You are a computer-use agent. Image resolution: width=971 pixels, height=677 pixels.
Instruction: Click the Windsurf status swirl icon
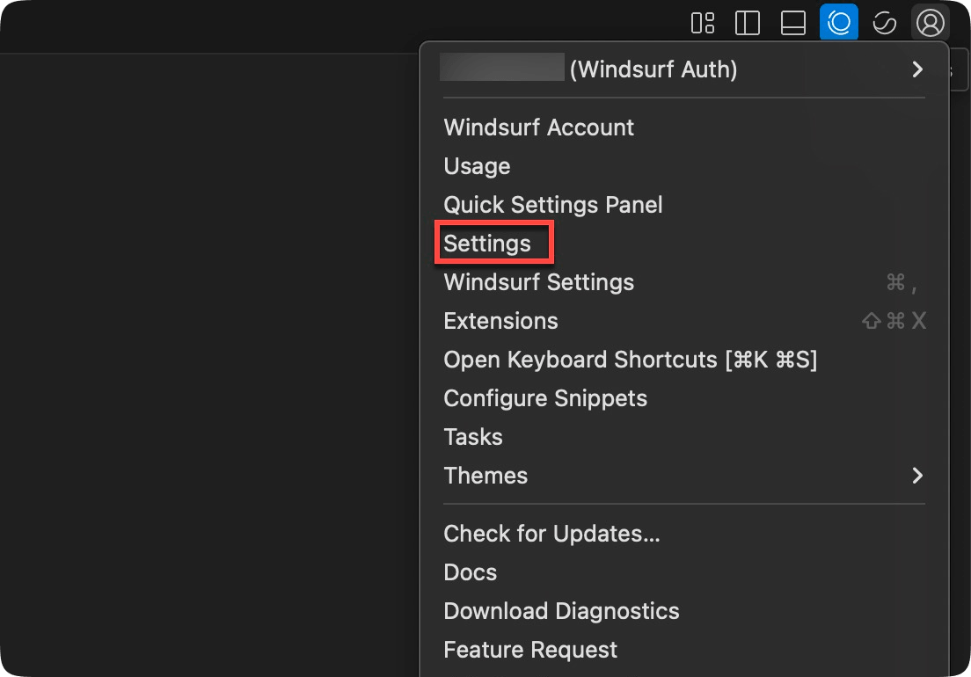point(884,23)
